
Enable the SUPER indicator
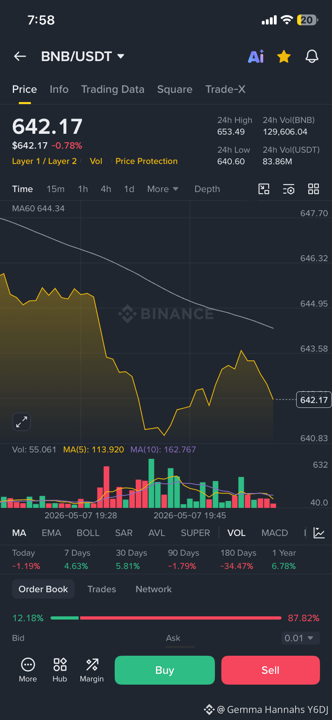195,533
